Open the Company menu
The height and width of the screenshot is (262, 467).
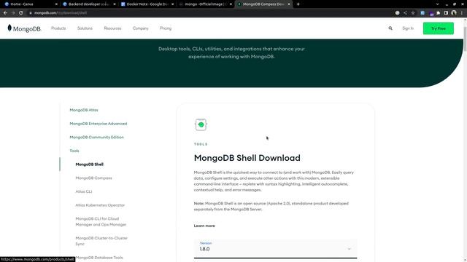tap(141, 28)
